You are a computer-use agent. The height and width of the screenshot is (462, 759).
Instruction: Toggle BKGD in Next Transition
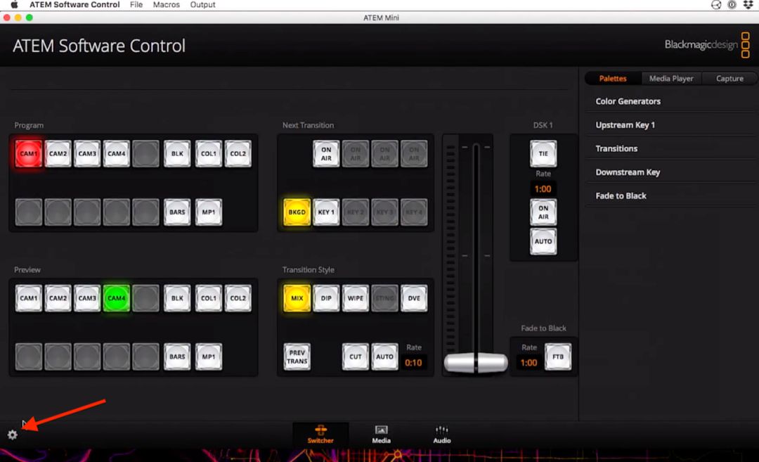point(297,212)
